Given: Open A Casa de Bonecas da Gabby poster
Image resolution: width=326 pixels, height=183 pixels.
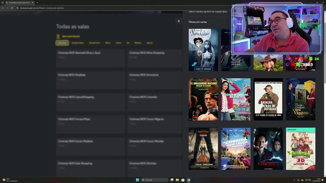Looking at the screenshot, I should click(236, 99).
